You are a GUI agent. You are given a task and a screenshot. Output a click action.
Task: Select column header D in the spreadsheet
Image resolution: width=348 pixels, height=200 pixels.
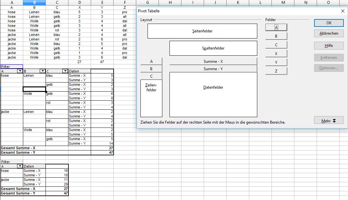click(79, 3)
